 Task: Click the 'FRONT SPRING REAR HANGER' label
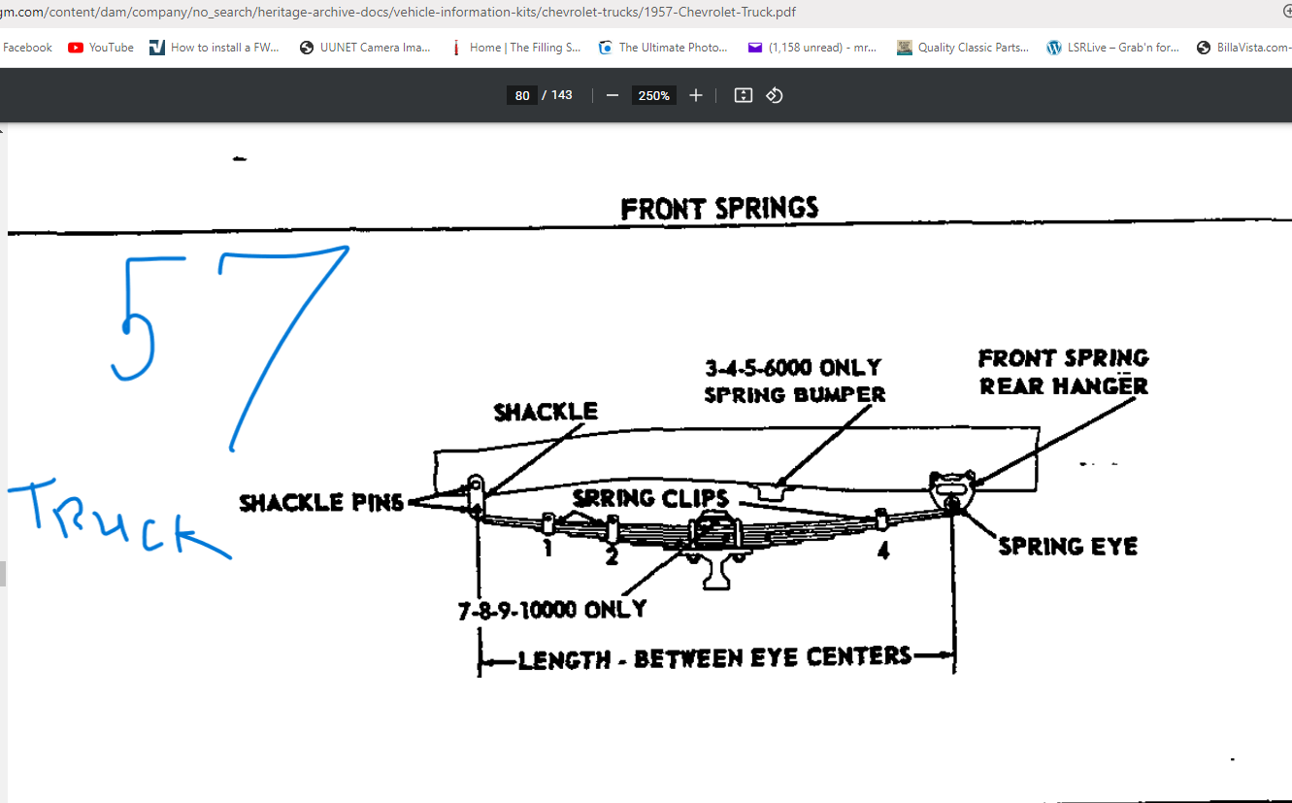click(x=1064, y=372)
